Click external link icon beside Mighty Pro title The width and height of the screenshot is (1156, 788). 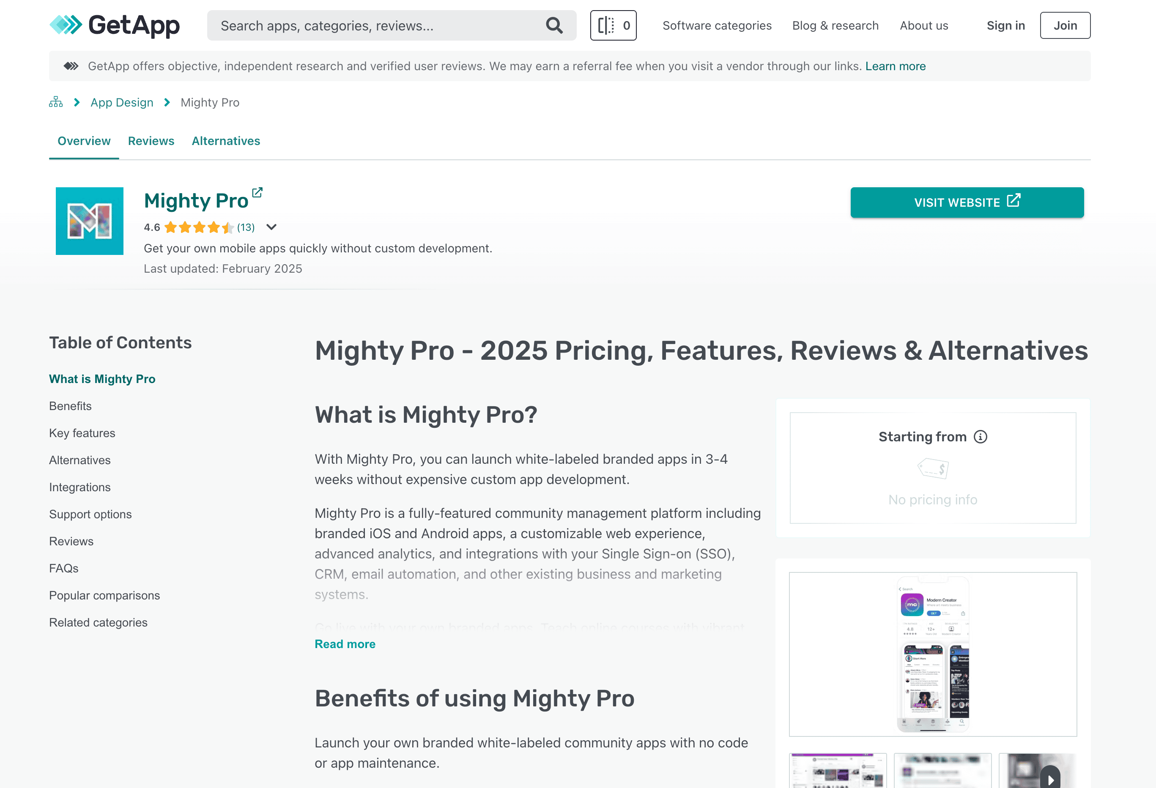[x=257, y=192]
